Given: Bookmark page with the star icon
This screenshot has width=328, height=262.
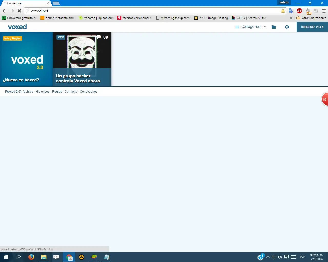Looking at the screenshot, I should (x=283, y=11).
